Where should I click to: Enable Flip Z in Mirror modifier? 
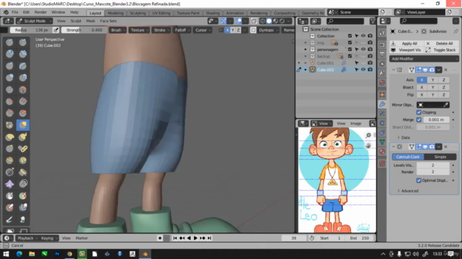click(444, 94)
